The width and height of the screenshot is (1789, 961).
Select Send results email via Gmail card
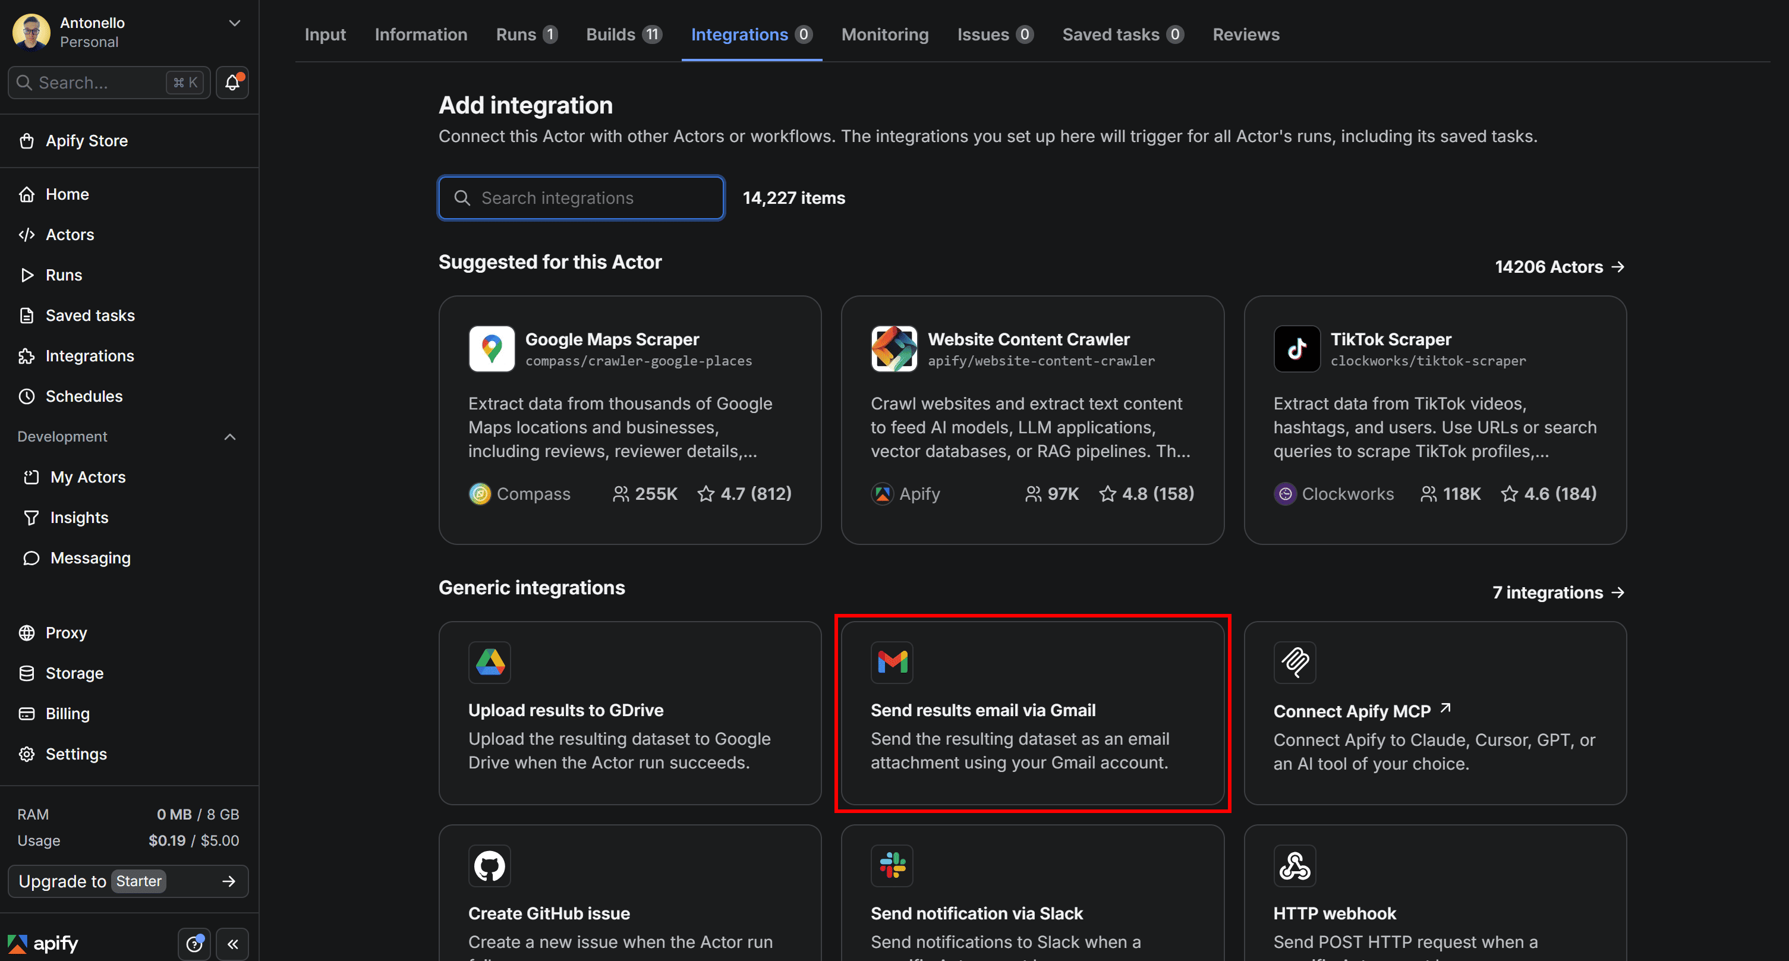[x=1032, y=713]
